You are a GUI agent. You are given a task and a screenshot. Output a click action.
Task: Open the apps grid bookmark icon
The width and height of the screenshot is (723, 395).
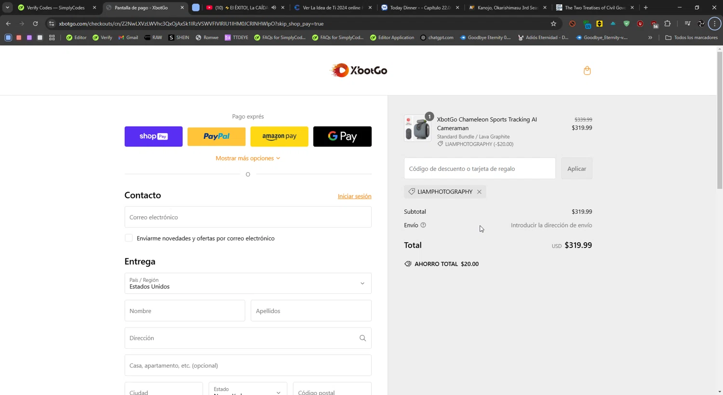52,38
